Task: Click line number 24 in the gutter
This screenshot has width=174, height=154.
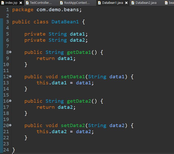Action: (x=6, y=150)
